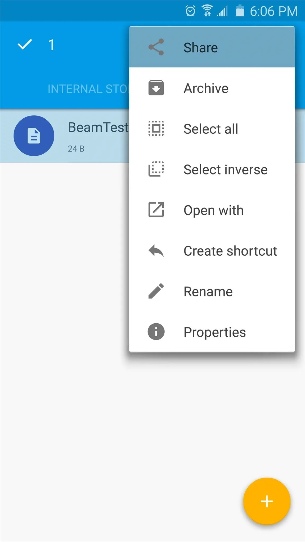Open the Properties menu entry
This screenshot has height=542, width=305.
pos(212,332)
